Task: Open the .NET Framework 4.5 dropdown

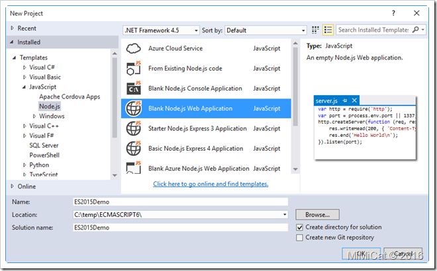Action: click(161, 30)
